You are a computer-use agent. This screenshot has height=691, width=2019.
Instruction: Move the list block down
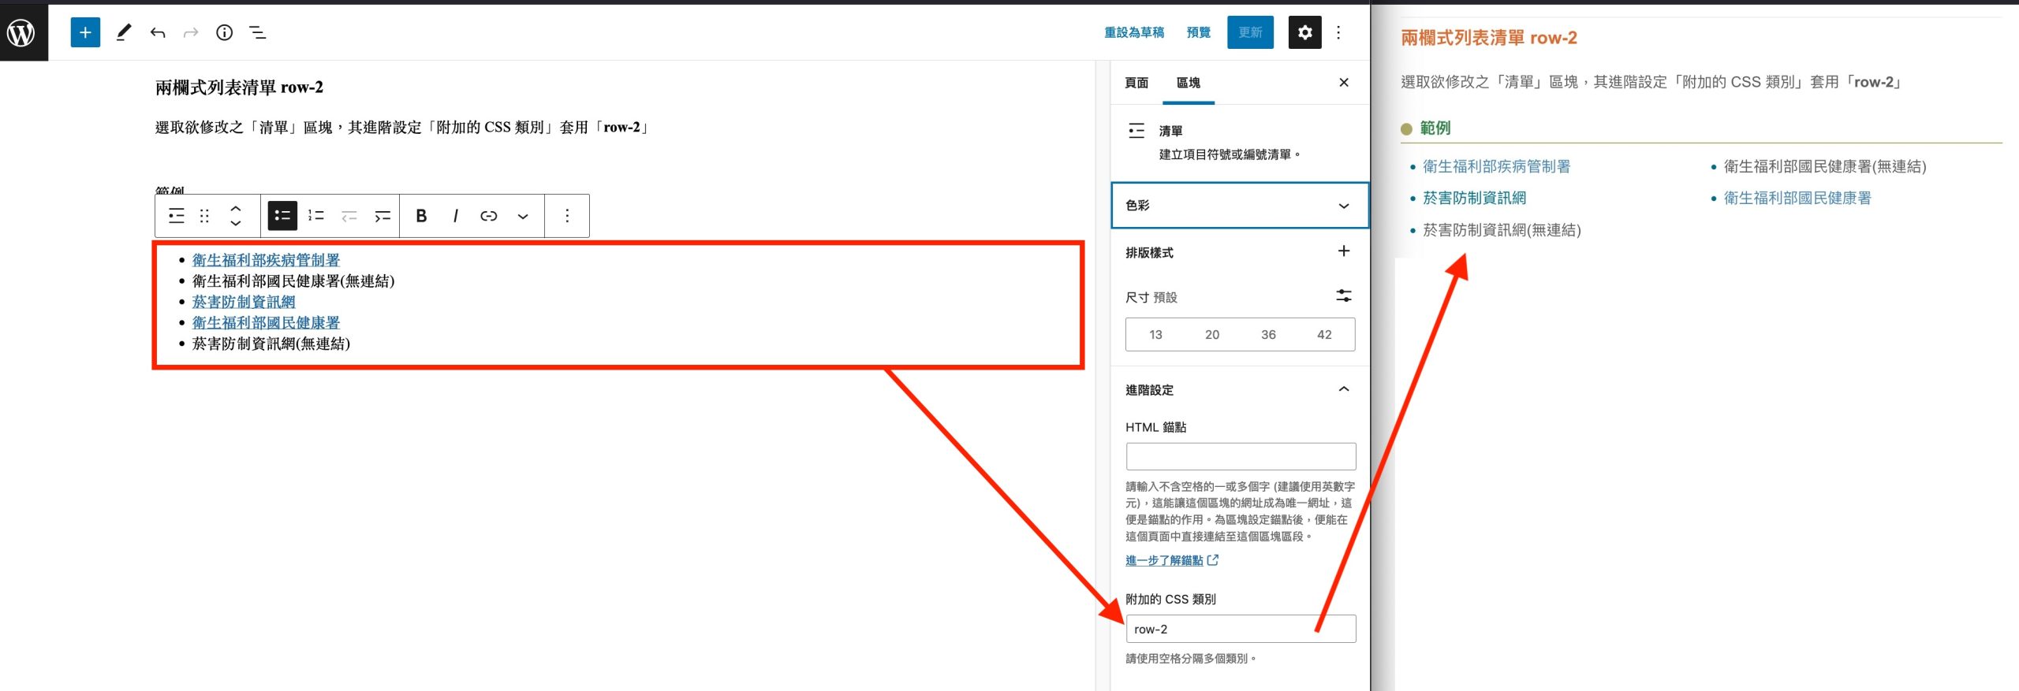click(x=235, y=223)
